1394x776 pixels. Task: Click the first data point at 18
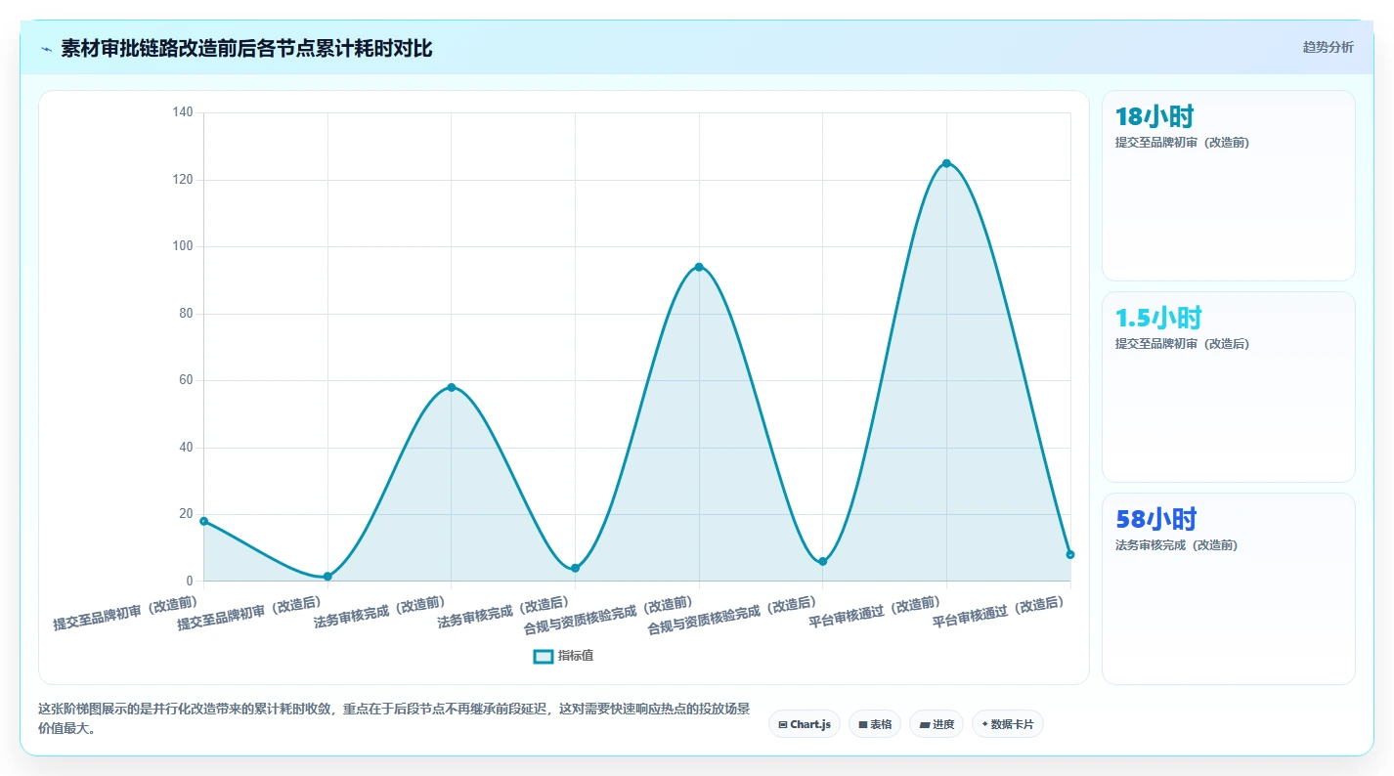coord(203,521)
